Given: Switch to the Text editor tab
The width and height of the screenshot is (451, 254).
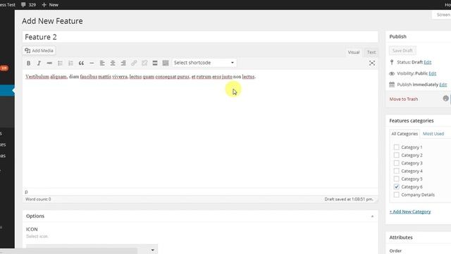Looking at the screenshot, I should [371, 52].
